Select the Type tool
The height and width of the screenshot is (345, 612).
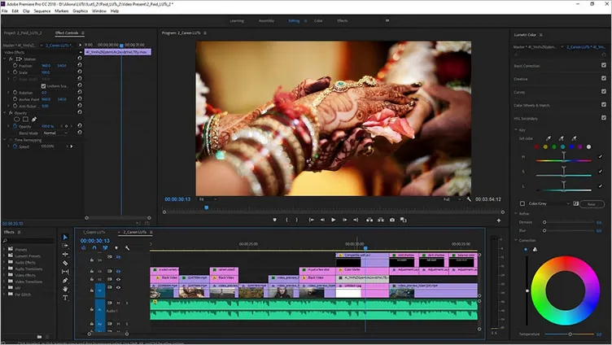pyautogui.click(x=66, y=298)
